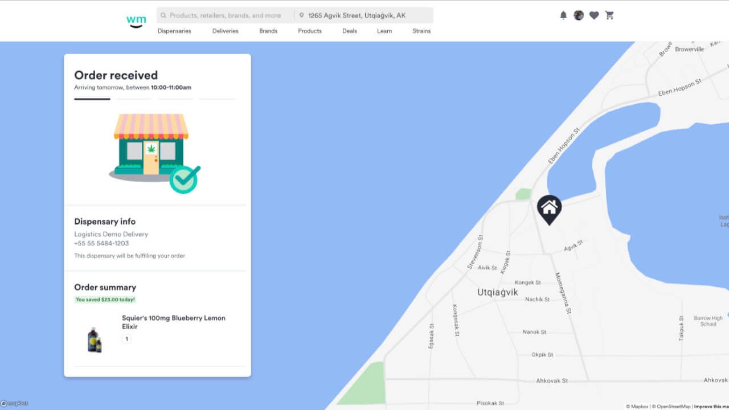The width and height of the screenshot is (729, 410).
Task: Click the Order received heading
Action: coord(116,75)
